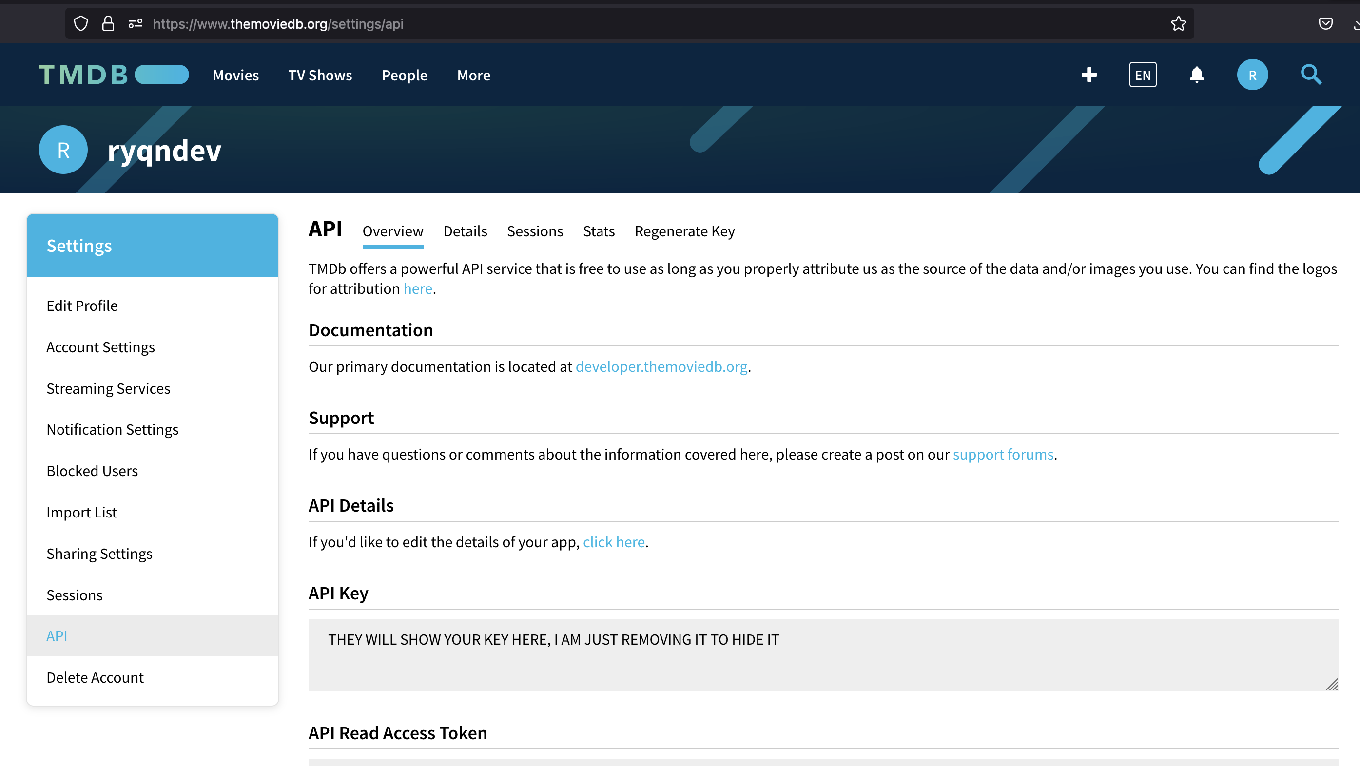Click inside the API Key text box
The width and height of the screenshot is (1360, 766).
tap(824, 655)
